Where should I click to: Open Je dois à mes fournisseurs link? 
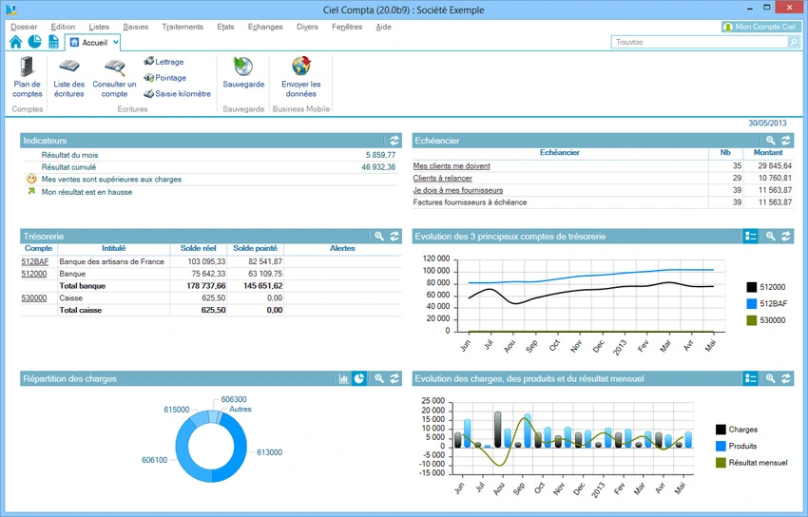click(x=458, y=190)
